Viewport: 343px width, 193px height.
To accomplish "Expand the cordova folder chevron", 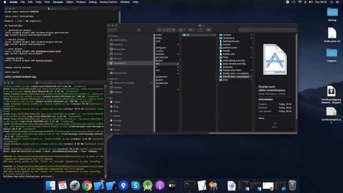I will click(x=251, y=35).
